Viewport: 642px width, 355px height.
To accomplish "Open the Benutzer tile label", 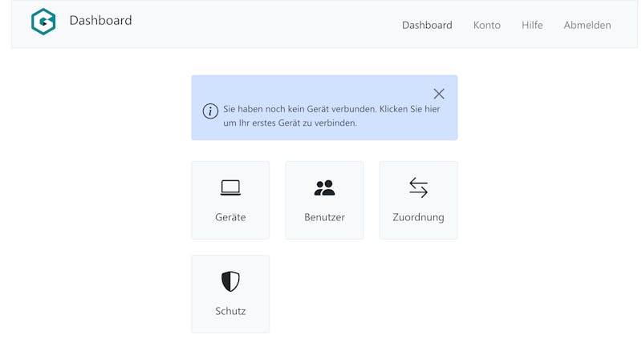I will point(324,217).
